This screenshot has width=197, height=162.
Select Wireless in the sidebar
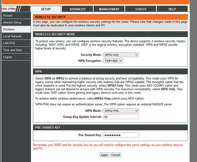click(x=16, y=29)
